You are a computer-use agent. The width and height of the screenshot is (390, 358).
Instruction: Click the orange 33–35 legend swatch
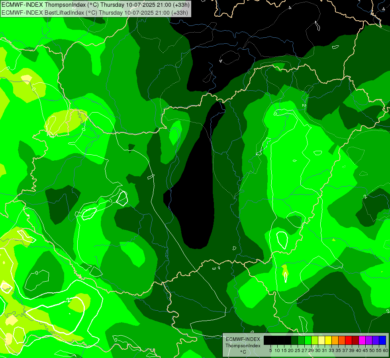point(335,340)
